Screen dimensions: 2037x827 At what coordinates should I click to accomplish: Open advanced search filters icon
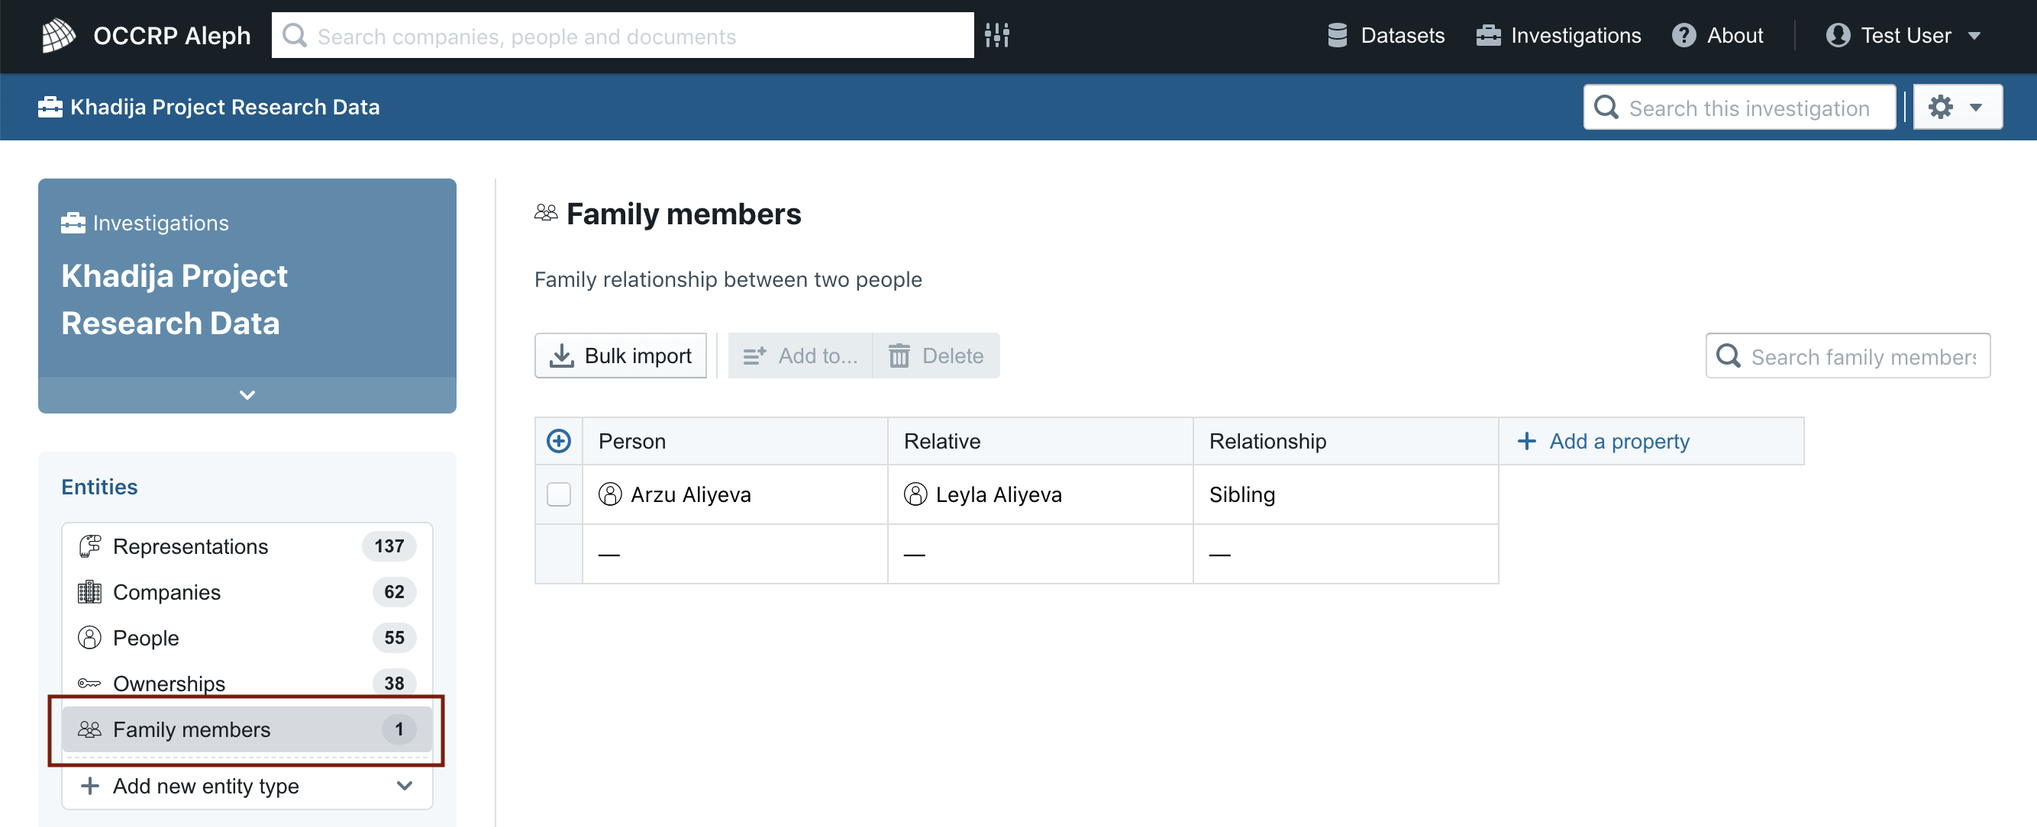(997, 36)
